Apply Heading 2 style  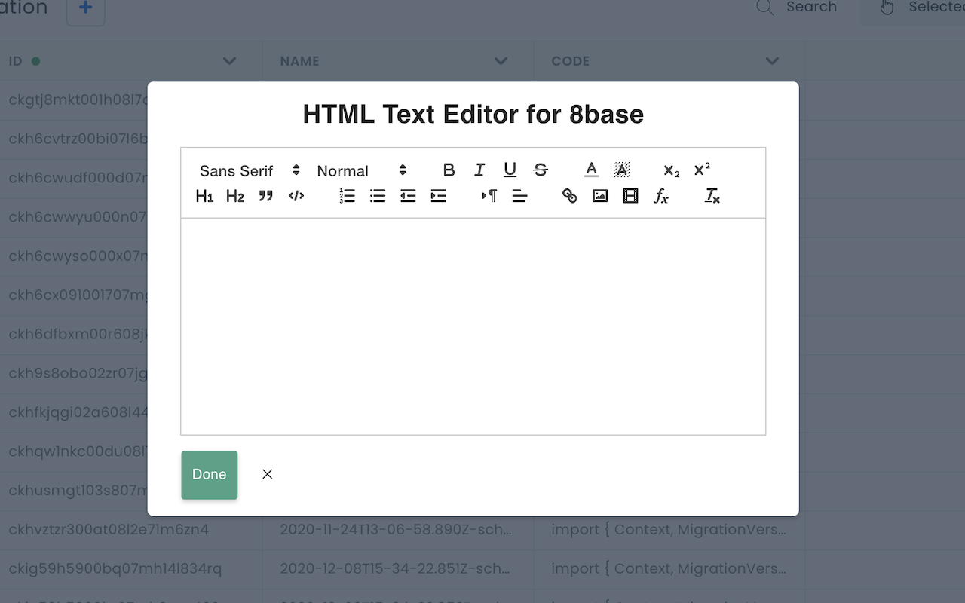(x=235, y=196)
